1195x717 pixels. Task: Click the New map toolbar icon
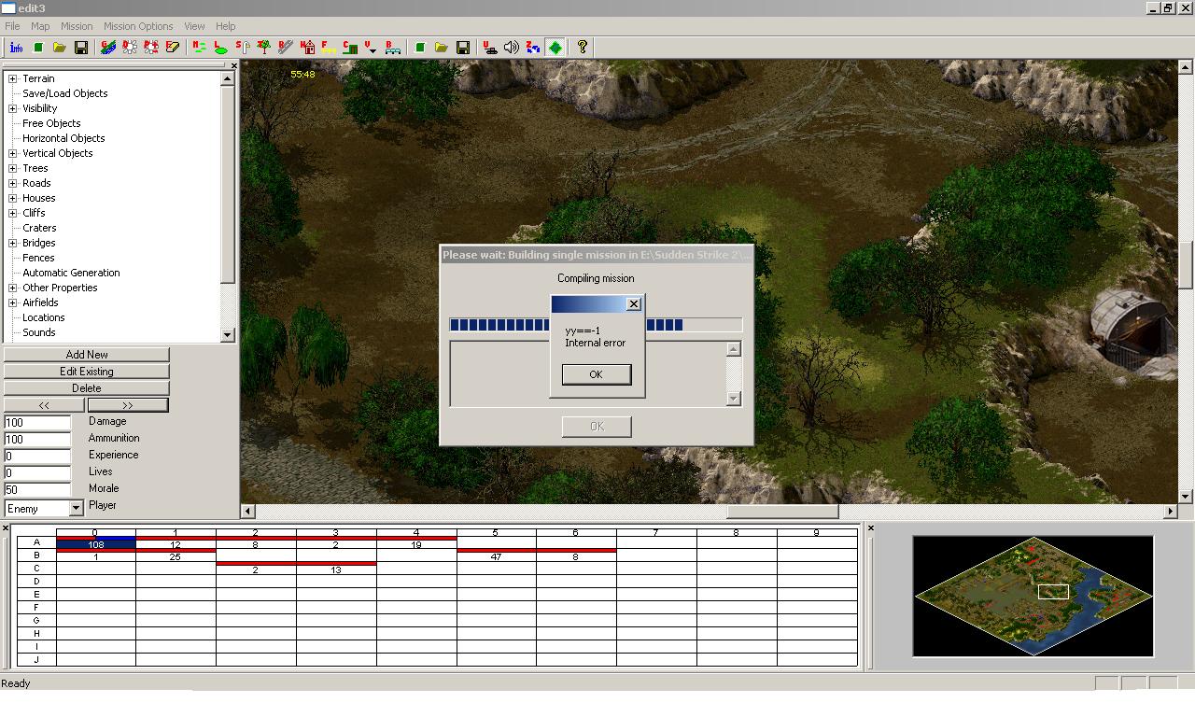38,47
